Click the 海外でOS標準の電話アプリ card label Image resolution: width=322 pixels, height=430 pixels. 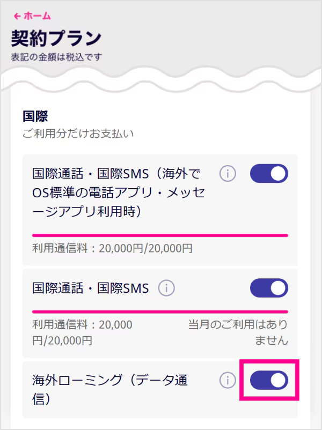coord(118,192)
